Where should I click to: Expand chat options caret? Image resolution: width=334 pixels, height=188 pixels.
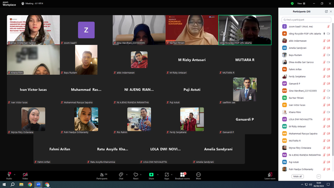(127, 174)
